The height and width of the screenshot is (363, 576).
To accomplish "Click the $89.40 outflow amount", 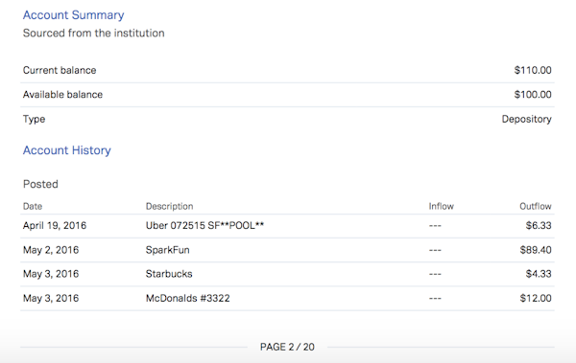I will (x=536, y=250).
